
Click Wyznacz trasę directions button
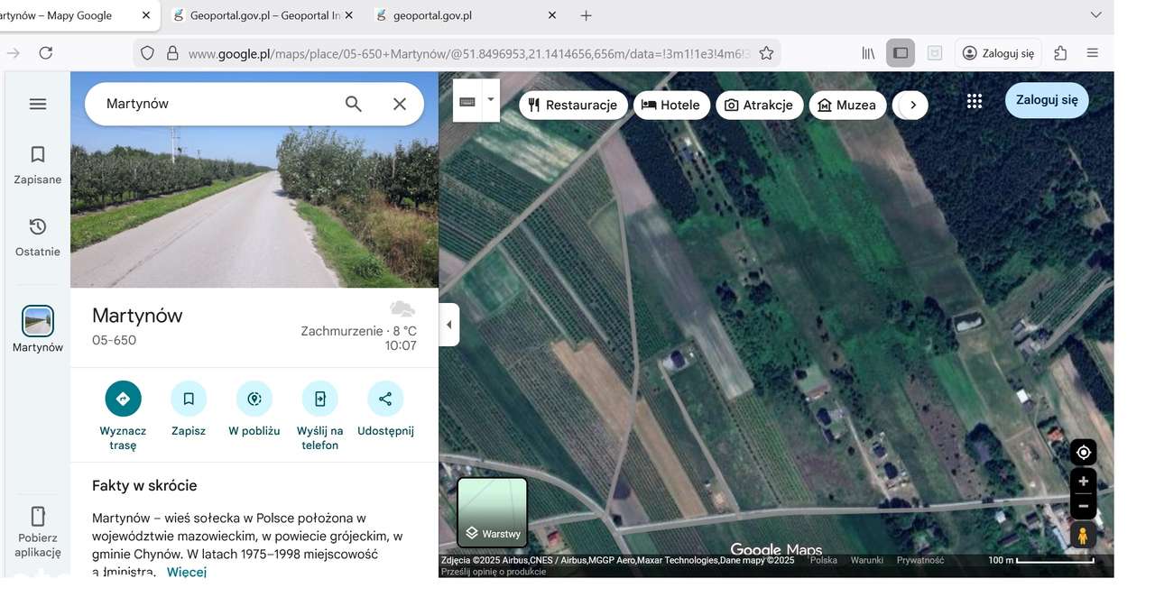coord(123,415)
